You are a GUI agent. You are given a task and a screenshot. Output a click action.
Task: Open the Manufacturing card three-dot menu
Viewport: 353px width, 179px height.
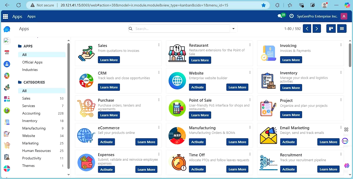[x=250, y=127]
